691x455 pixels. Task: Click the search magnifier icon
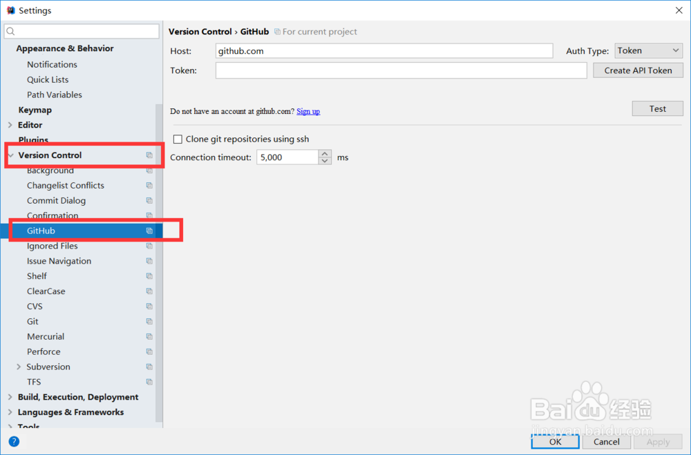point(11,31)
